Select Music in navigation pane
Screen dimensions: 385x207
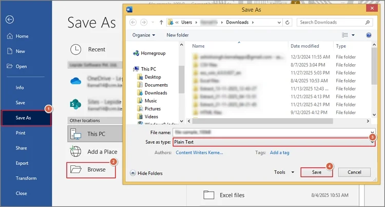tap(147, 101)
